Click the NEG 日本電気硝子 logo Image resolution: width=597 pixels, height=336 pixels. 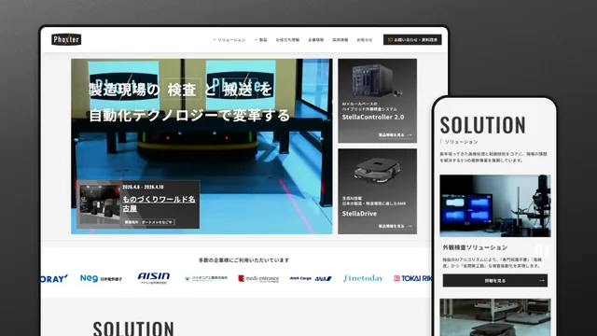(101, 278)
